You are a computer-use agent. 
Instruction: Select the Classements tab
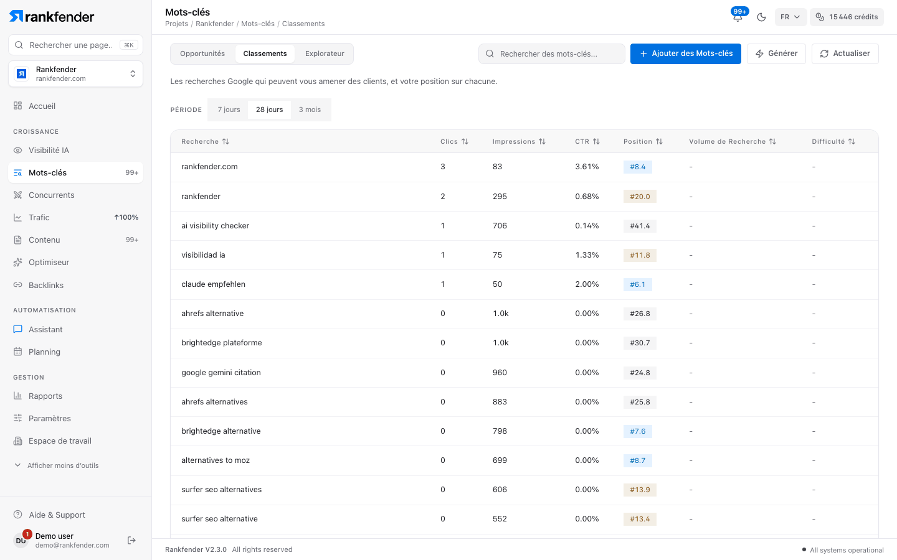(x=265, y=54)
